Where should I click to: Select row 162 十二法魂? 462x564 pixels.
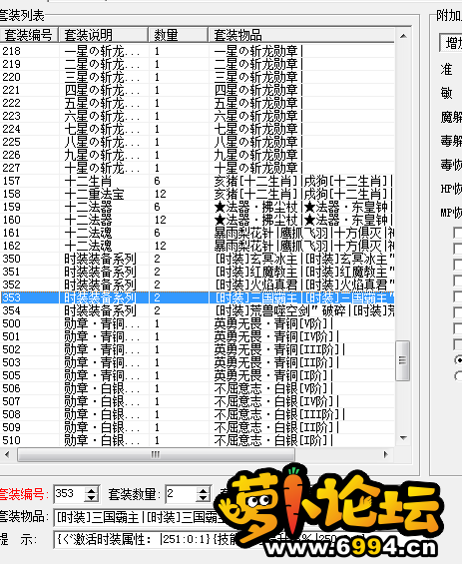coord(197,246)
